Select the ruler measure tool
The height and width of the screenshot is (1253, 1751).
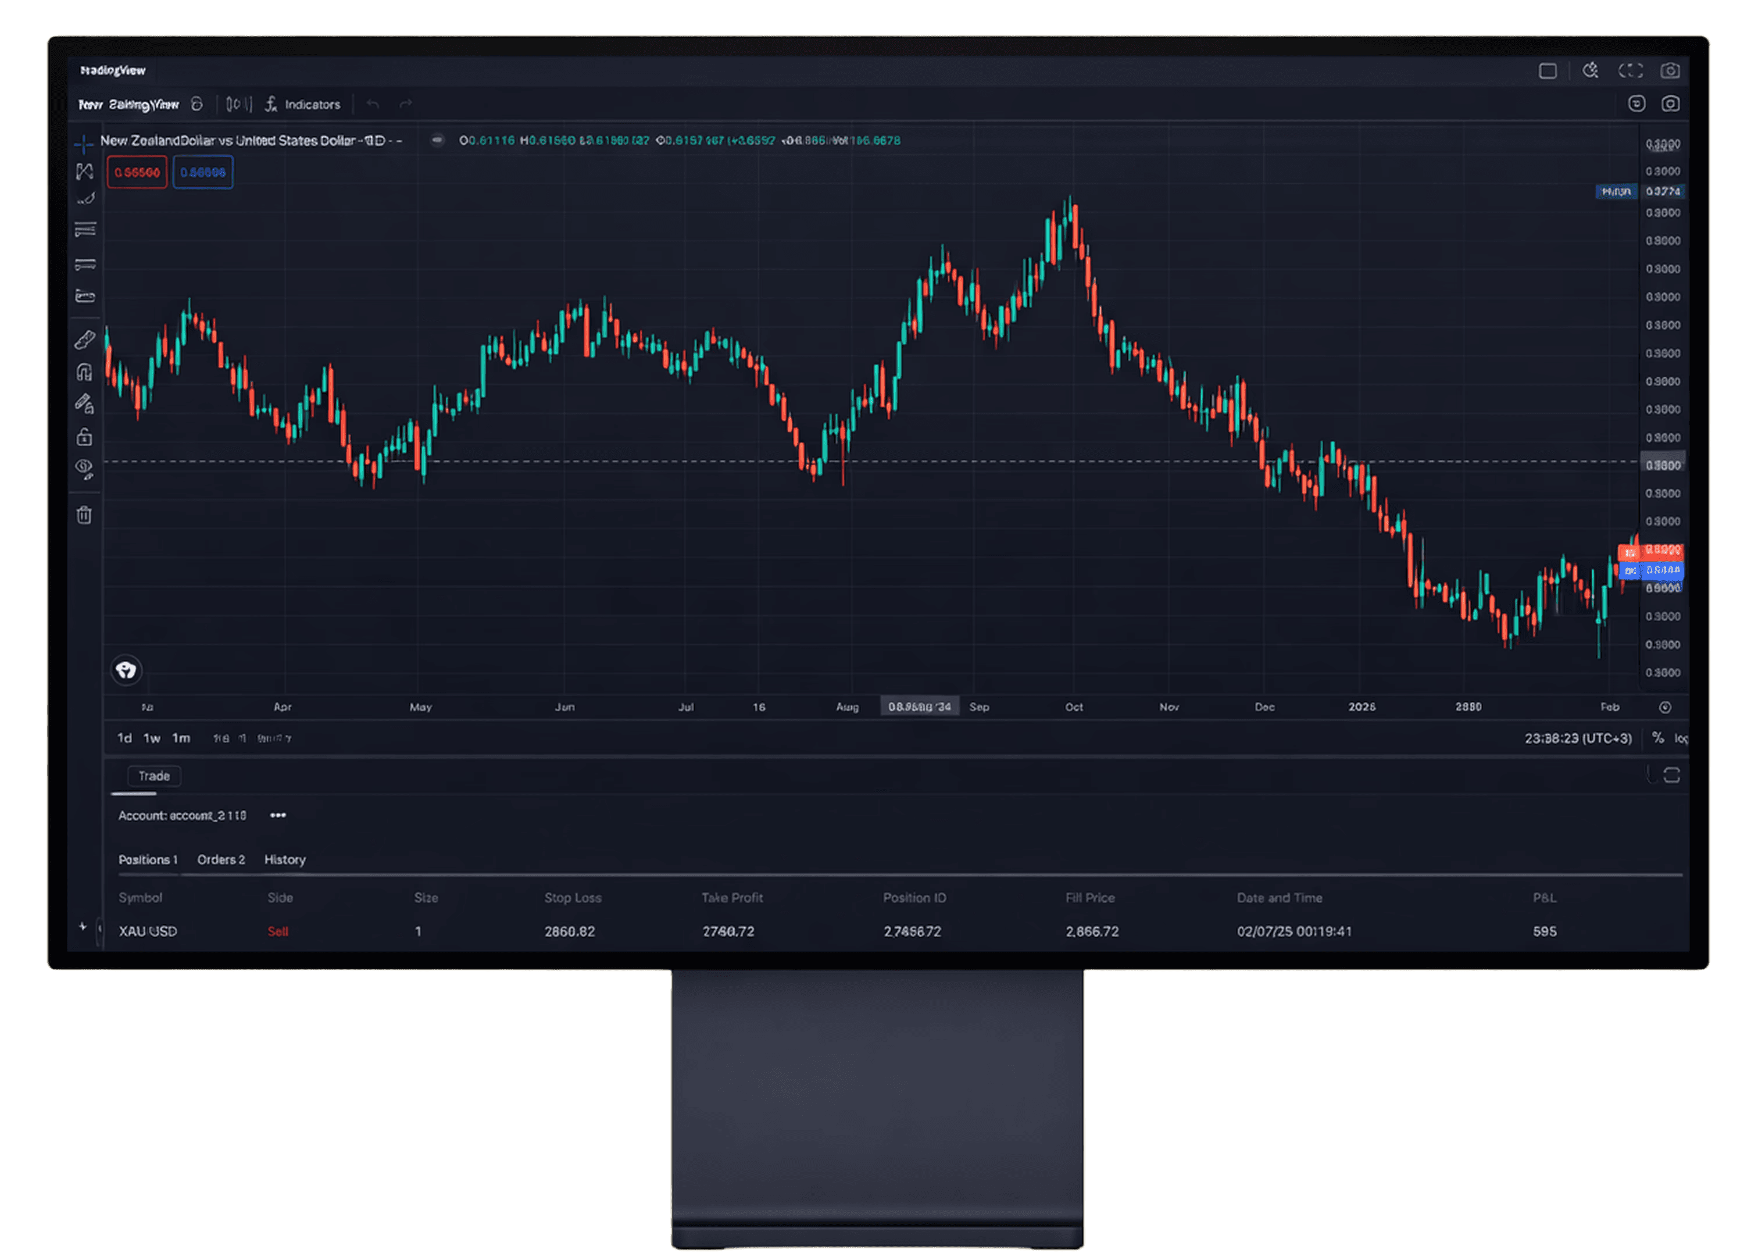click(84, 340)
